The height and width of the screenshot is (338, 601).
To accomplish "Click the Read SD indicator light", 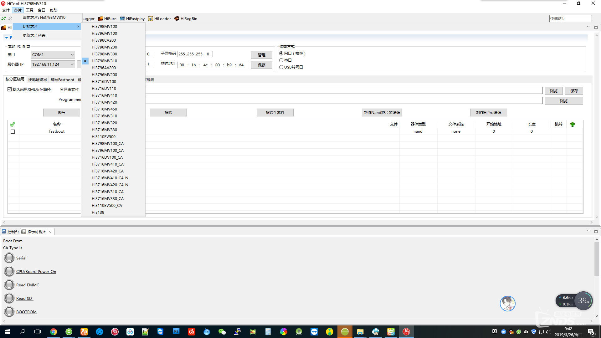I will [9, 298].
